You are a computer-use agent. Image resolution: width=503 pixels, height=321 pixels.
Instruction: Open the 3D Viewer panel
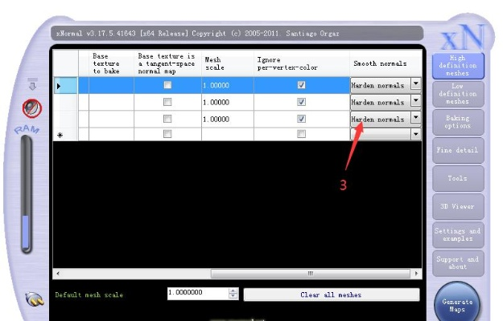tap(457, 206)
